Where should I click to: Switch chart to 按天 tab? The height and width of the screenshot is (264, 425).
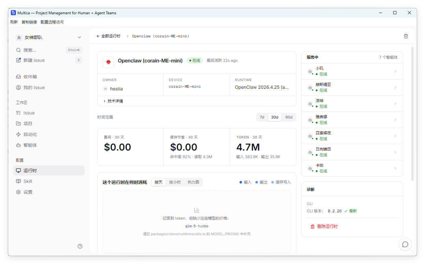[159, 182]
